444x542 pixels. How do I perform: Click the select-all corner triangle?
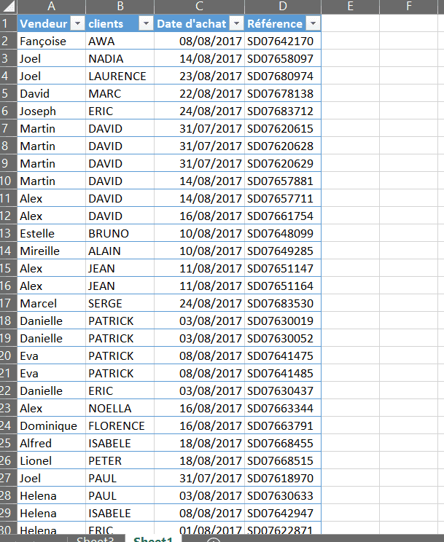[8, 7]
